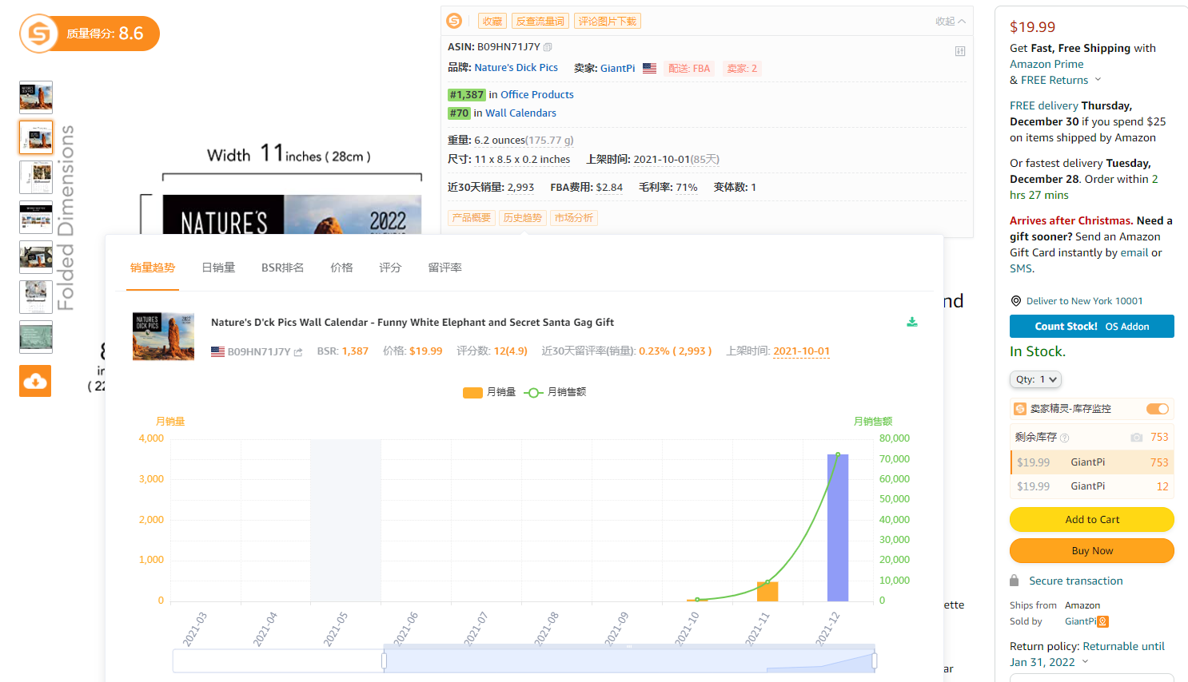This screenshot has width=1188, height=682.
Task: Click the 反查流量词 button
Action: coord(540,22)
